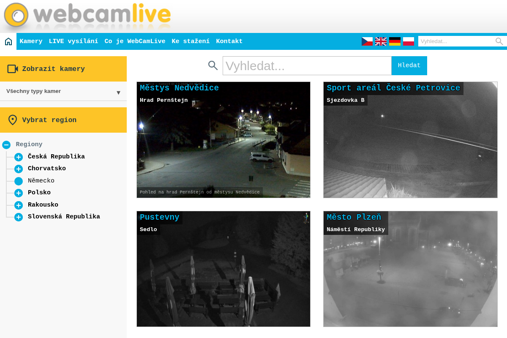Click the Pustevny title link
This screenshot has height=338, width=507.
(160, 217)
